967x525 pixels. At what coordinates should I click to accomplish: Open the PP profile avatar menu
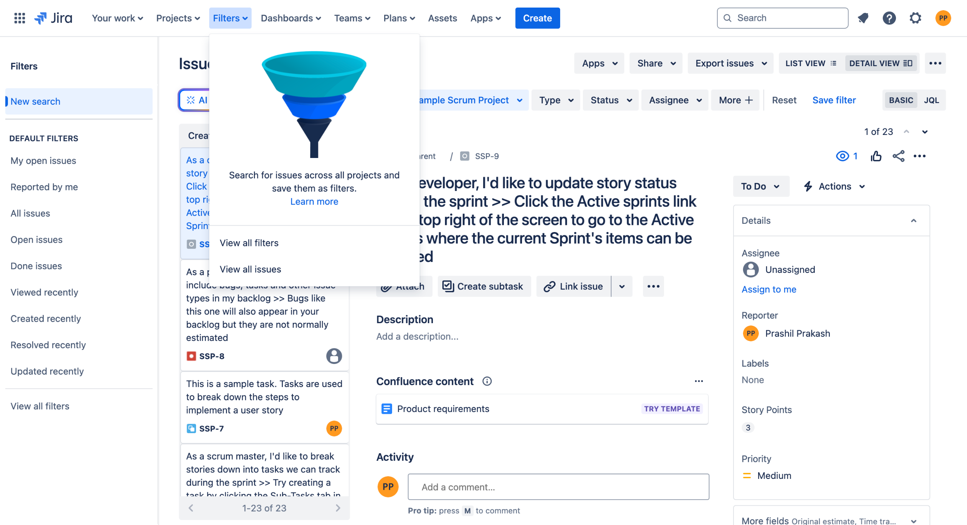click(943, 18)
